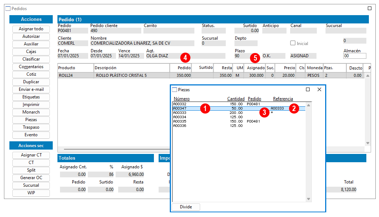Click the Descripción column header

pyautogui.click(x=132, y=68)
